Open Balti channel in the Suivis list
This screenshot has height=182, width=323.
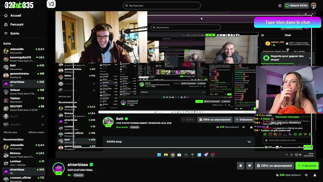point(24,67)
